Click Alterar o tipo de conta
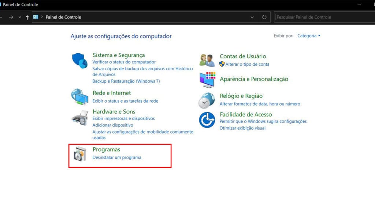This screenshot has width=375, height=211. click(247, 64)
